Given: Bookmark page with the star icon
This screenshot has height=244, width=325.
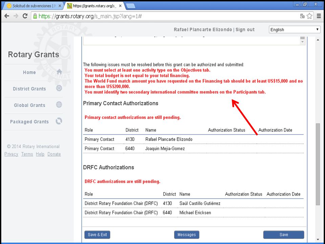Looking at the screenshot, I should 309,16.
